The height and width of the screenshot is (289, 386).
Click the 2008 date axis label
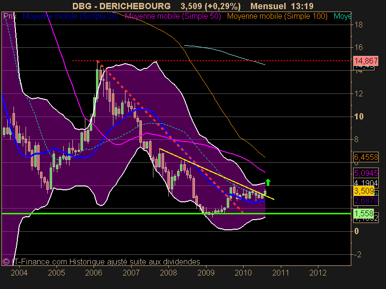click(x=168, y=273)
